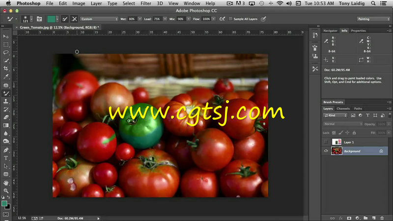
Task: Select the Path Selection tool
Action: tap(6, 166)
